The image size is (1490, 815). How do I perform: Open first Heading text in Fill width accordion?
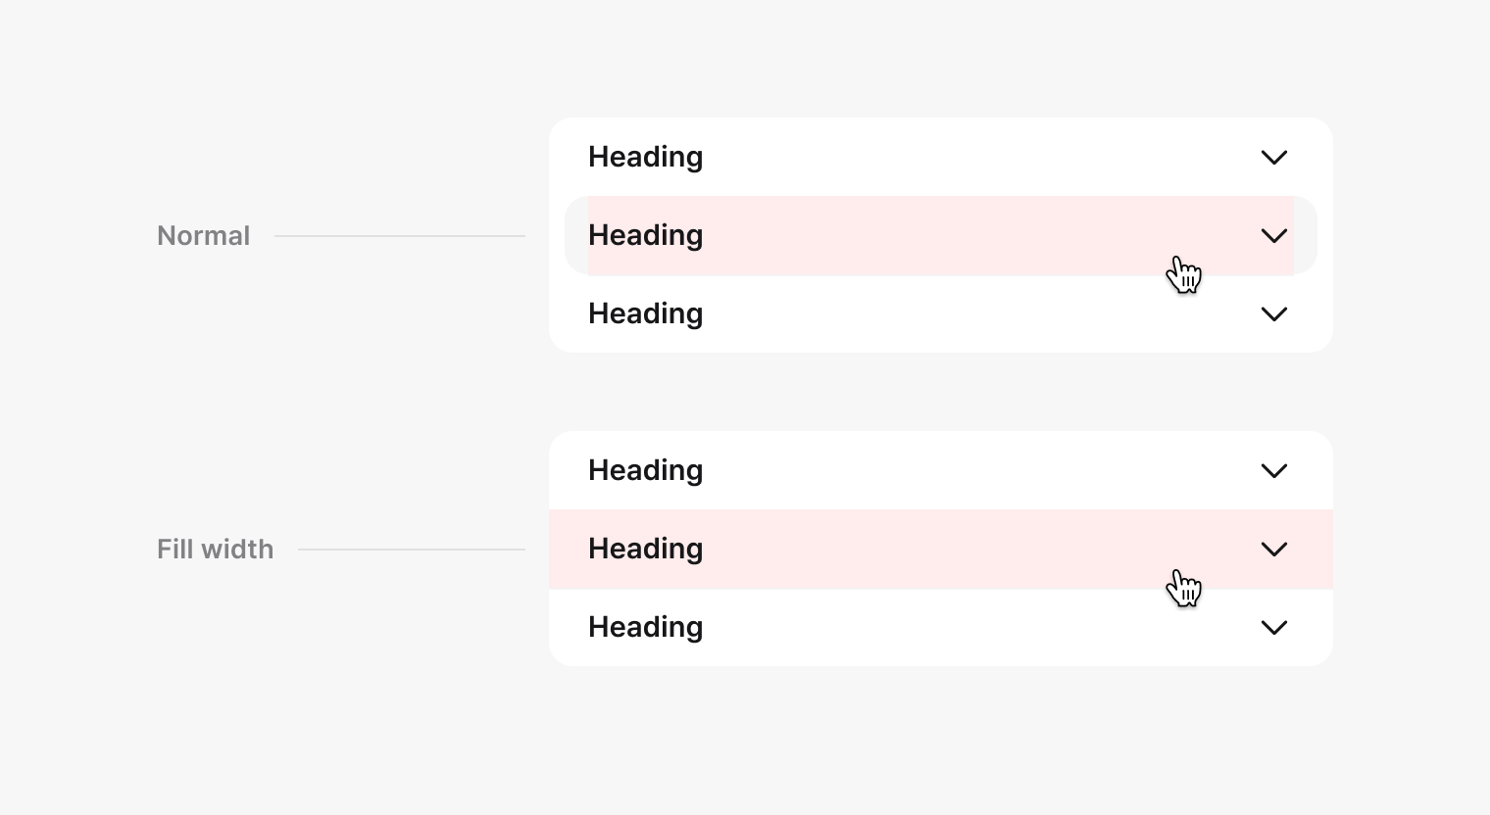[645, 471]
